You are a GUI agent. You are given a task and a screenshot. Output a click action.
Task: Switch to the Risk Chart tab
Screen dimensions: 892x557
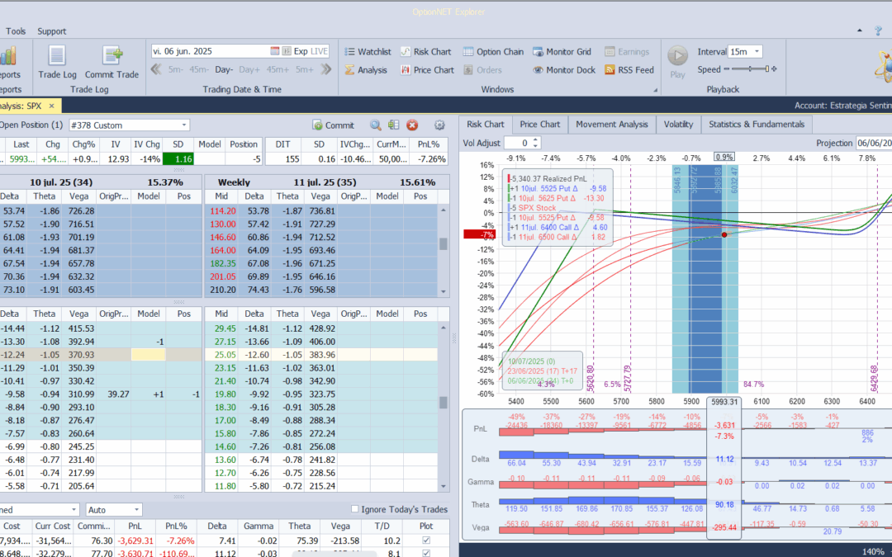[486, 125]
